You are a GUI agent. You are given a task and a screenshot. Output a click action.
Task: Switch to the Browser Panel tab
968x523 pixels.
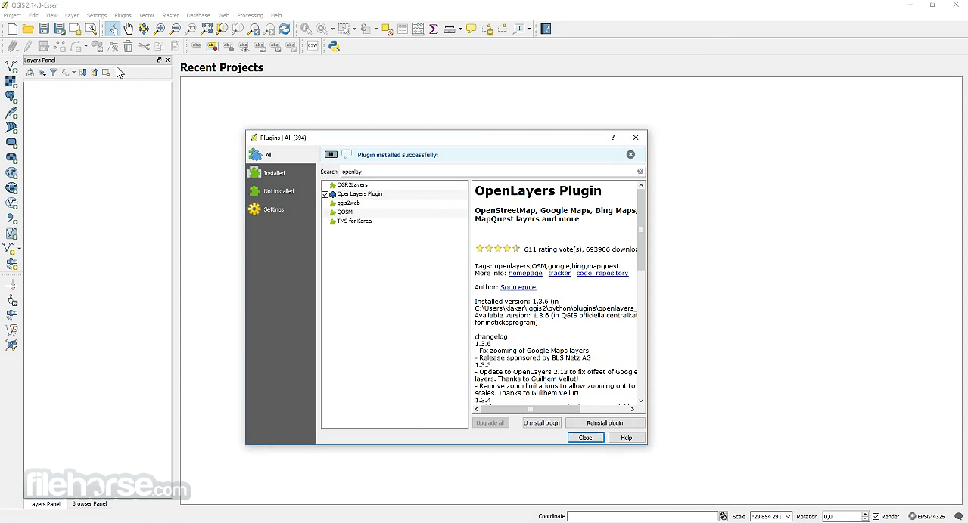[x=89, y=504]
